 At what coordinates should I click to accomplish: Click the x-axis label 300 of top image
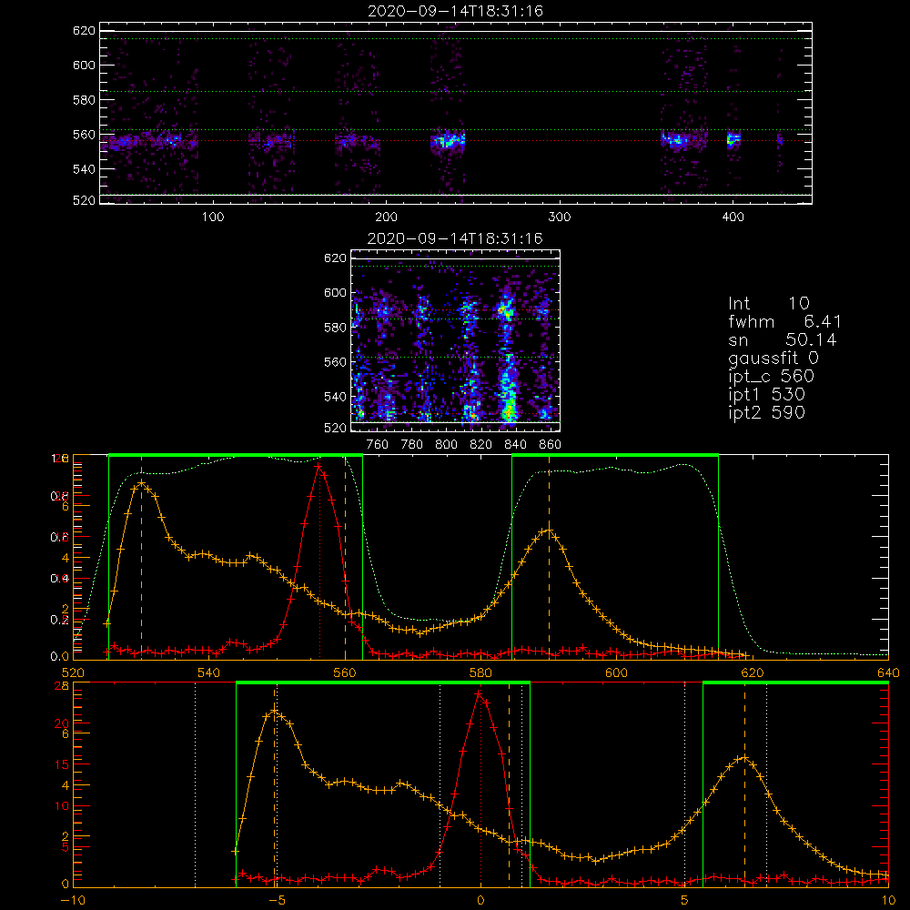coord(560,217)
